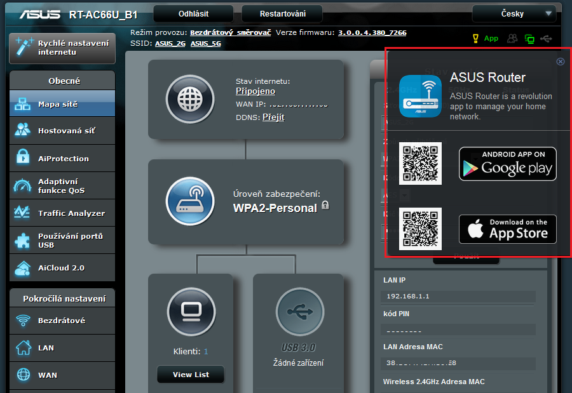572x393 pixels.
Task: Close the ASUS Router app popup
Action: pos(560,62)
